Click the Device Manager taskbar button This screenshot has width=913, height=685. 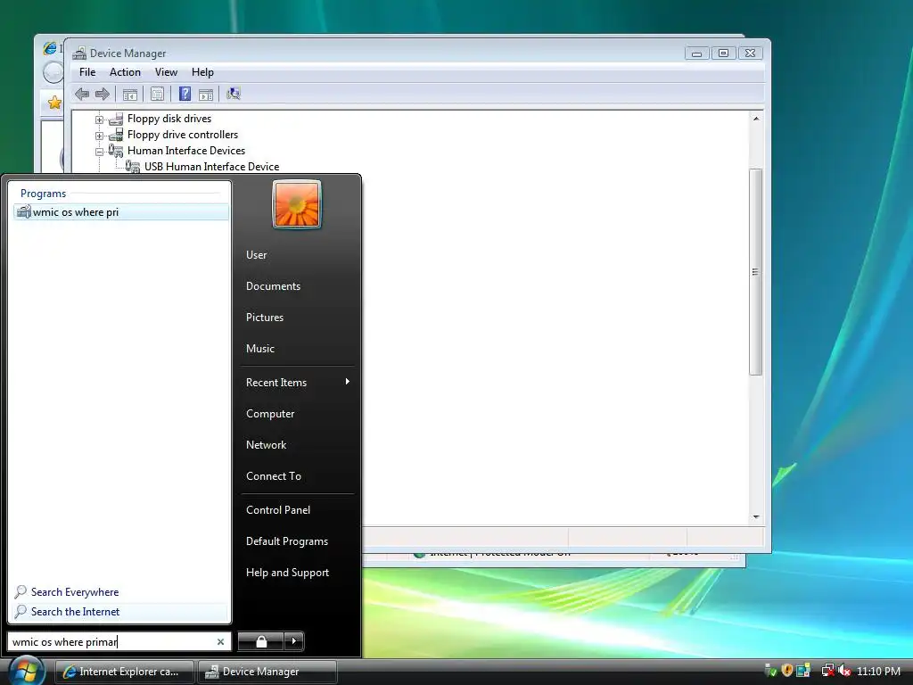pyautogui.click(x=267, y=672)
